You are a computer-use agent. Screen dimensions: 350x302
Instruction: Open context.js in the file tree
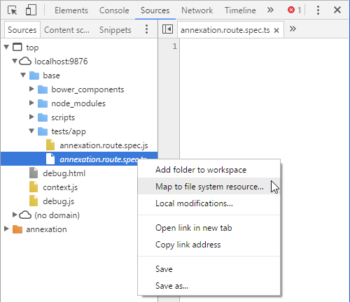60,187
